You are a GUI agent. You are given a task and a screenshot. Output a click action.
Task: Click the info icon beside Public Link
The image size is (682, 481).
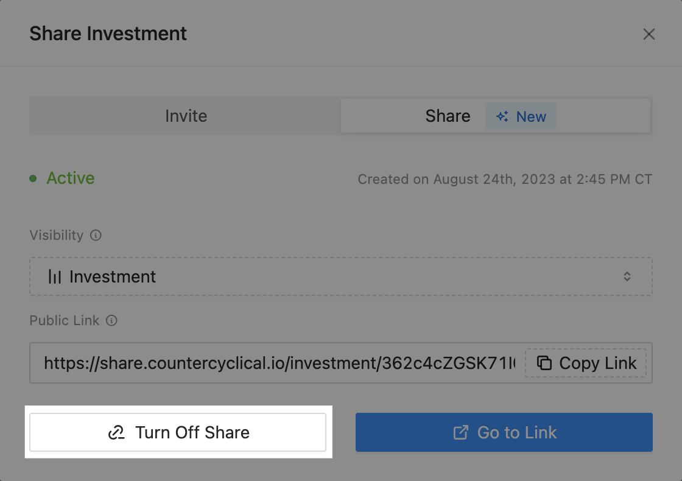pyautogui.click(x=111, y=320)
